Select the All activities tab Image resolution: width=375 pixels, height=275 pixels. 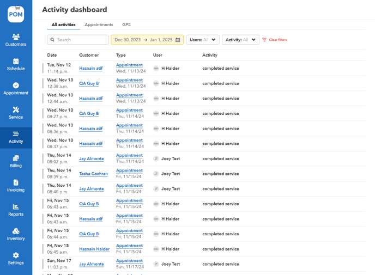[64, 25]
